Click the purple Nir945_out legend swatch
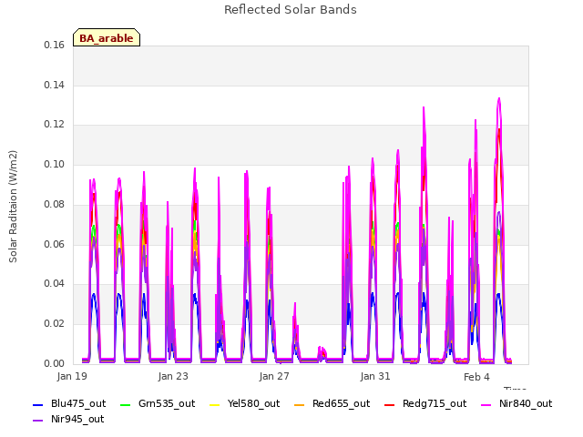 [38, 421]
